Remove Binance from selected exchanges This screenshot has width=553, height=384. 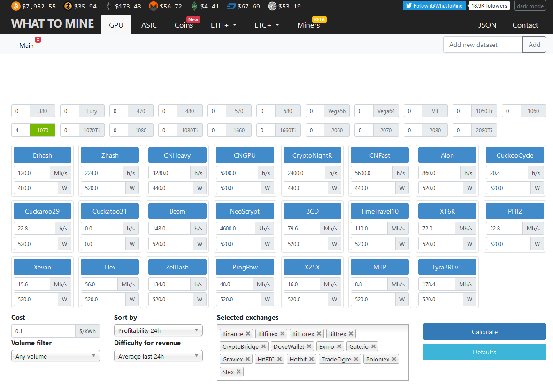(248, 334)
